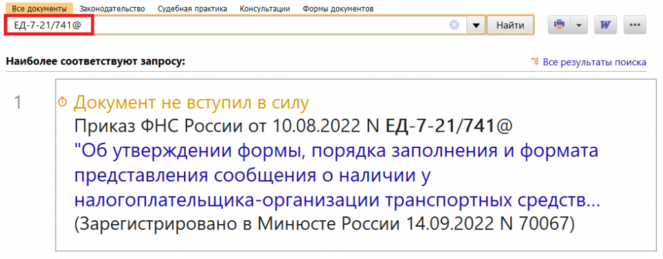Open print options dropdown arrow
Viewport: 663px width, 259px height.
579,25
